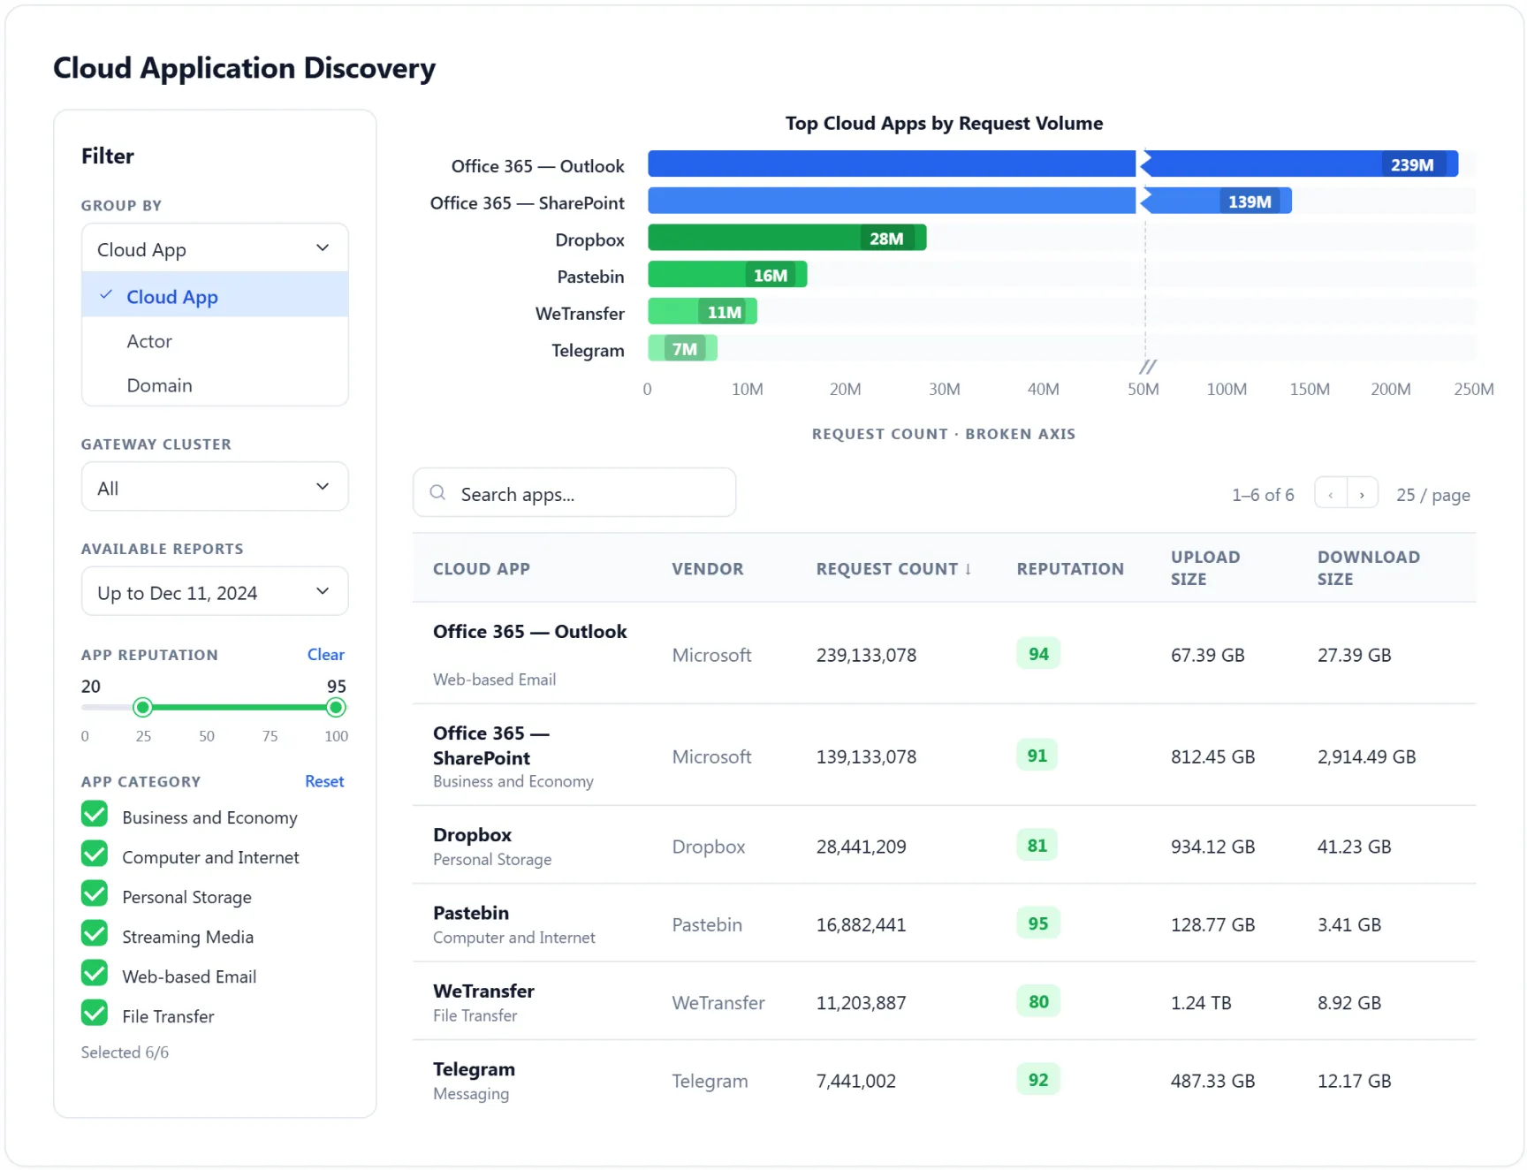Click the reputation badge 92
Screen dimensions: 1527x1170
tap(1038, 1080)
